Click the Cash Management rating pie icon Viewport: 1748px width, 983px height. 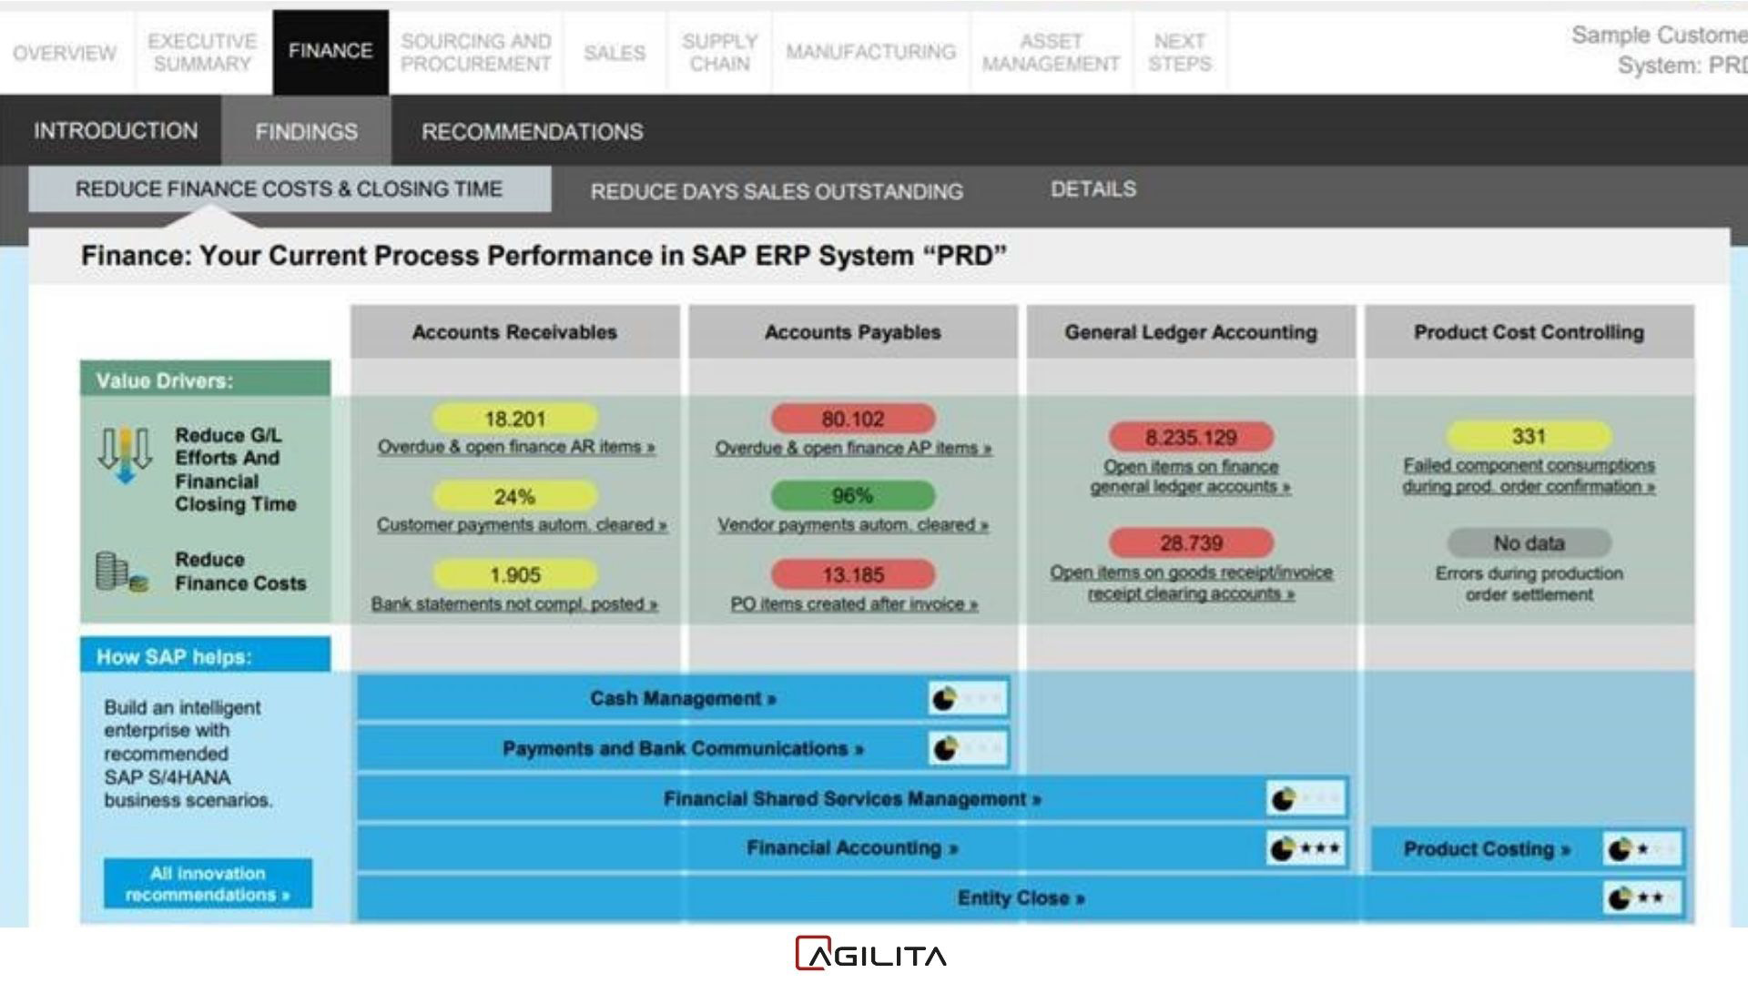(x=945, y=699)
